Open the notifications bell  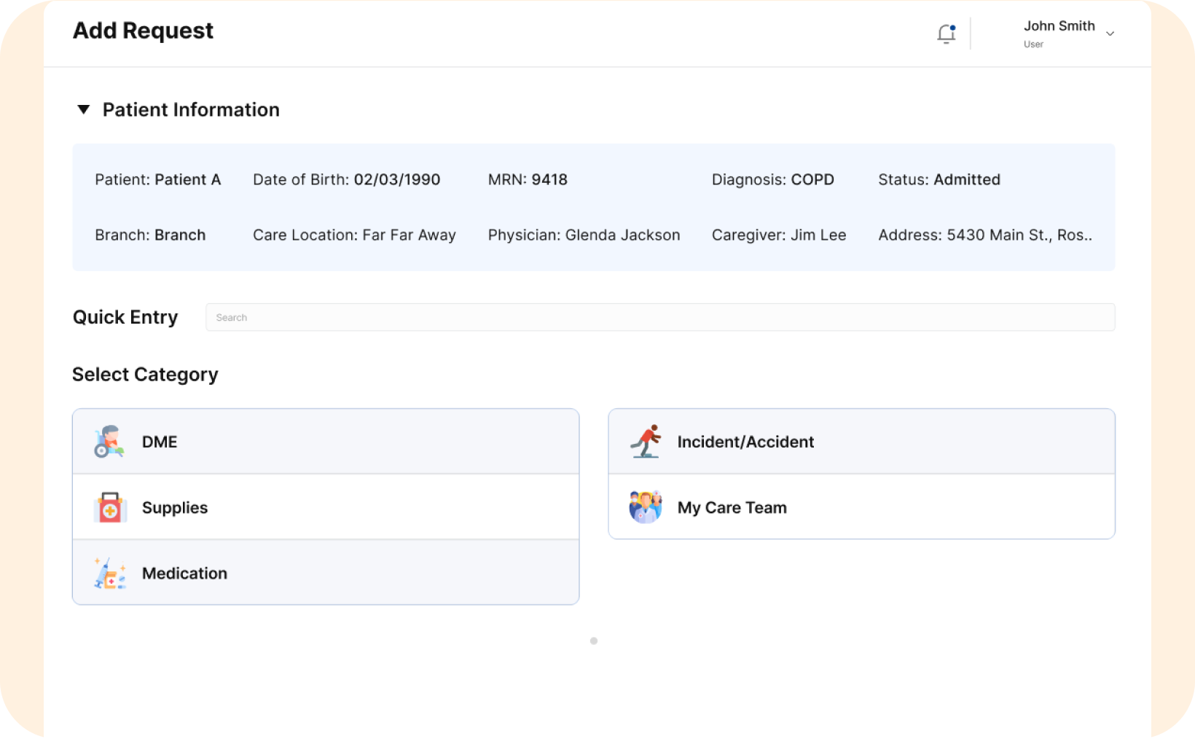coord(946,34)
